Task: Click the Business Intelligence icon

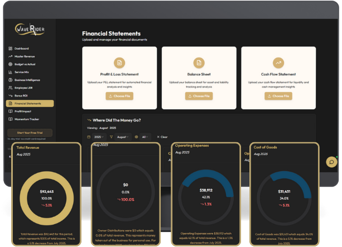Action: pos(10,80)
